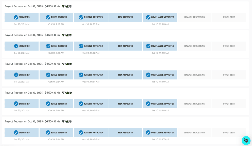252x146 pixels.
Task: Click Compliance Approved checkmark in the fourth payout card
Action: pyautogui.click(x=148, y=104)
